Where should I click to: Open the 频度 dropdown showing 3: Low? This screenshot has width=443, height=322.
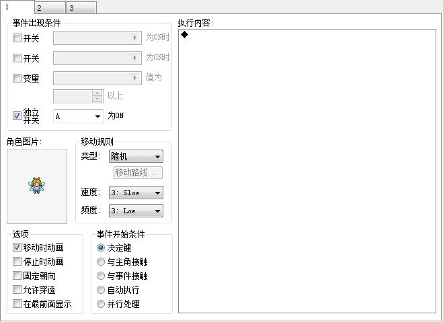[x=136, y=211]
